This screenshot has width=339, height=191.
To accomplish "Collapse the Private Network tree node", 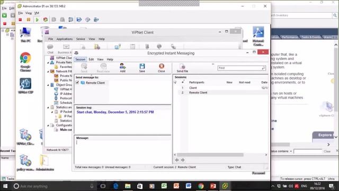I will [x=48, y=63].
